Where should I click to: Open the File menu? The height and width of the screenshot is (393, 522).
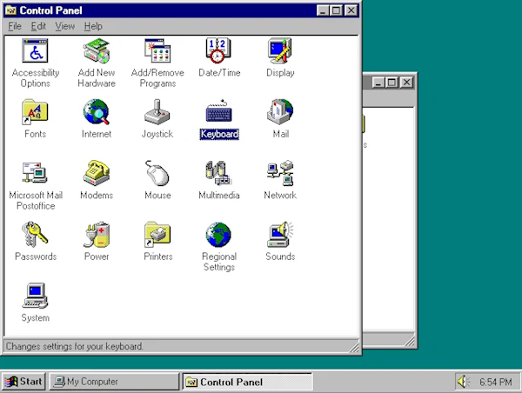click(15, 26)
